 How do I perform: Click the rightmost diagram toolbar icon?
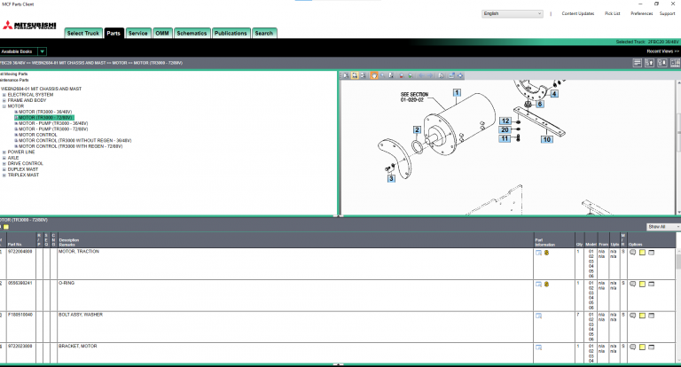click(x=460, y=75)
